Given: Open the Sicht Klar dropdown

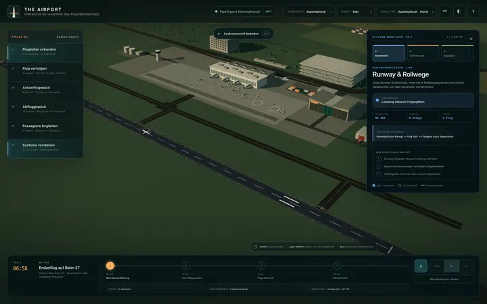Looking at the screenshot, I should click(x=356, y=11).
